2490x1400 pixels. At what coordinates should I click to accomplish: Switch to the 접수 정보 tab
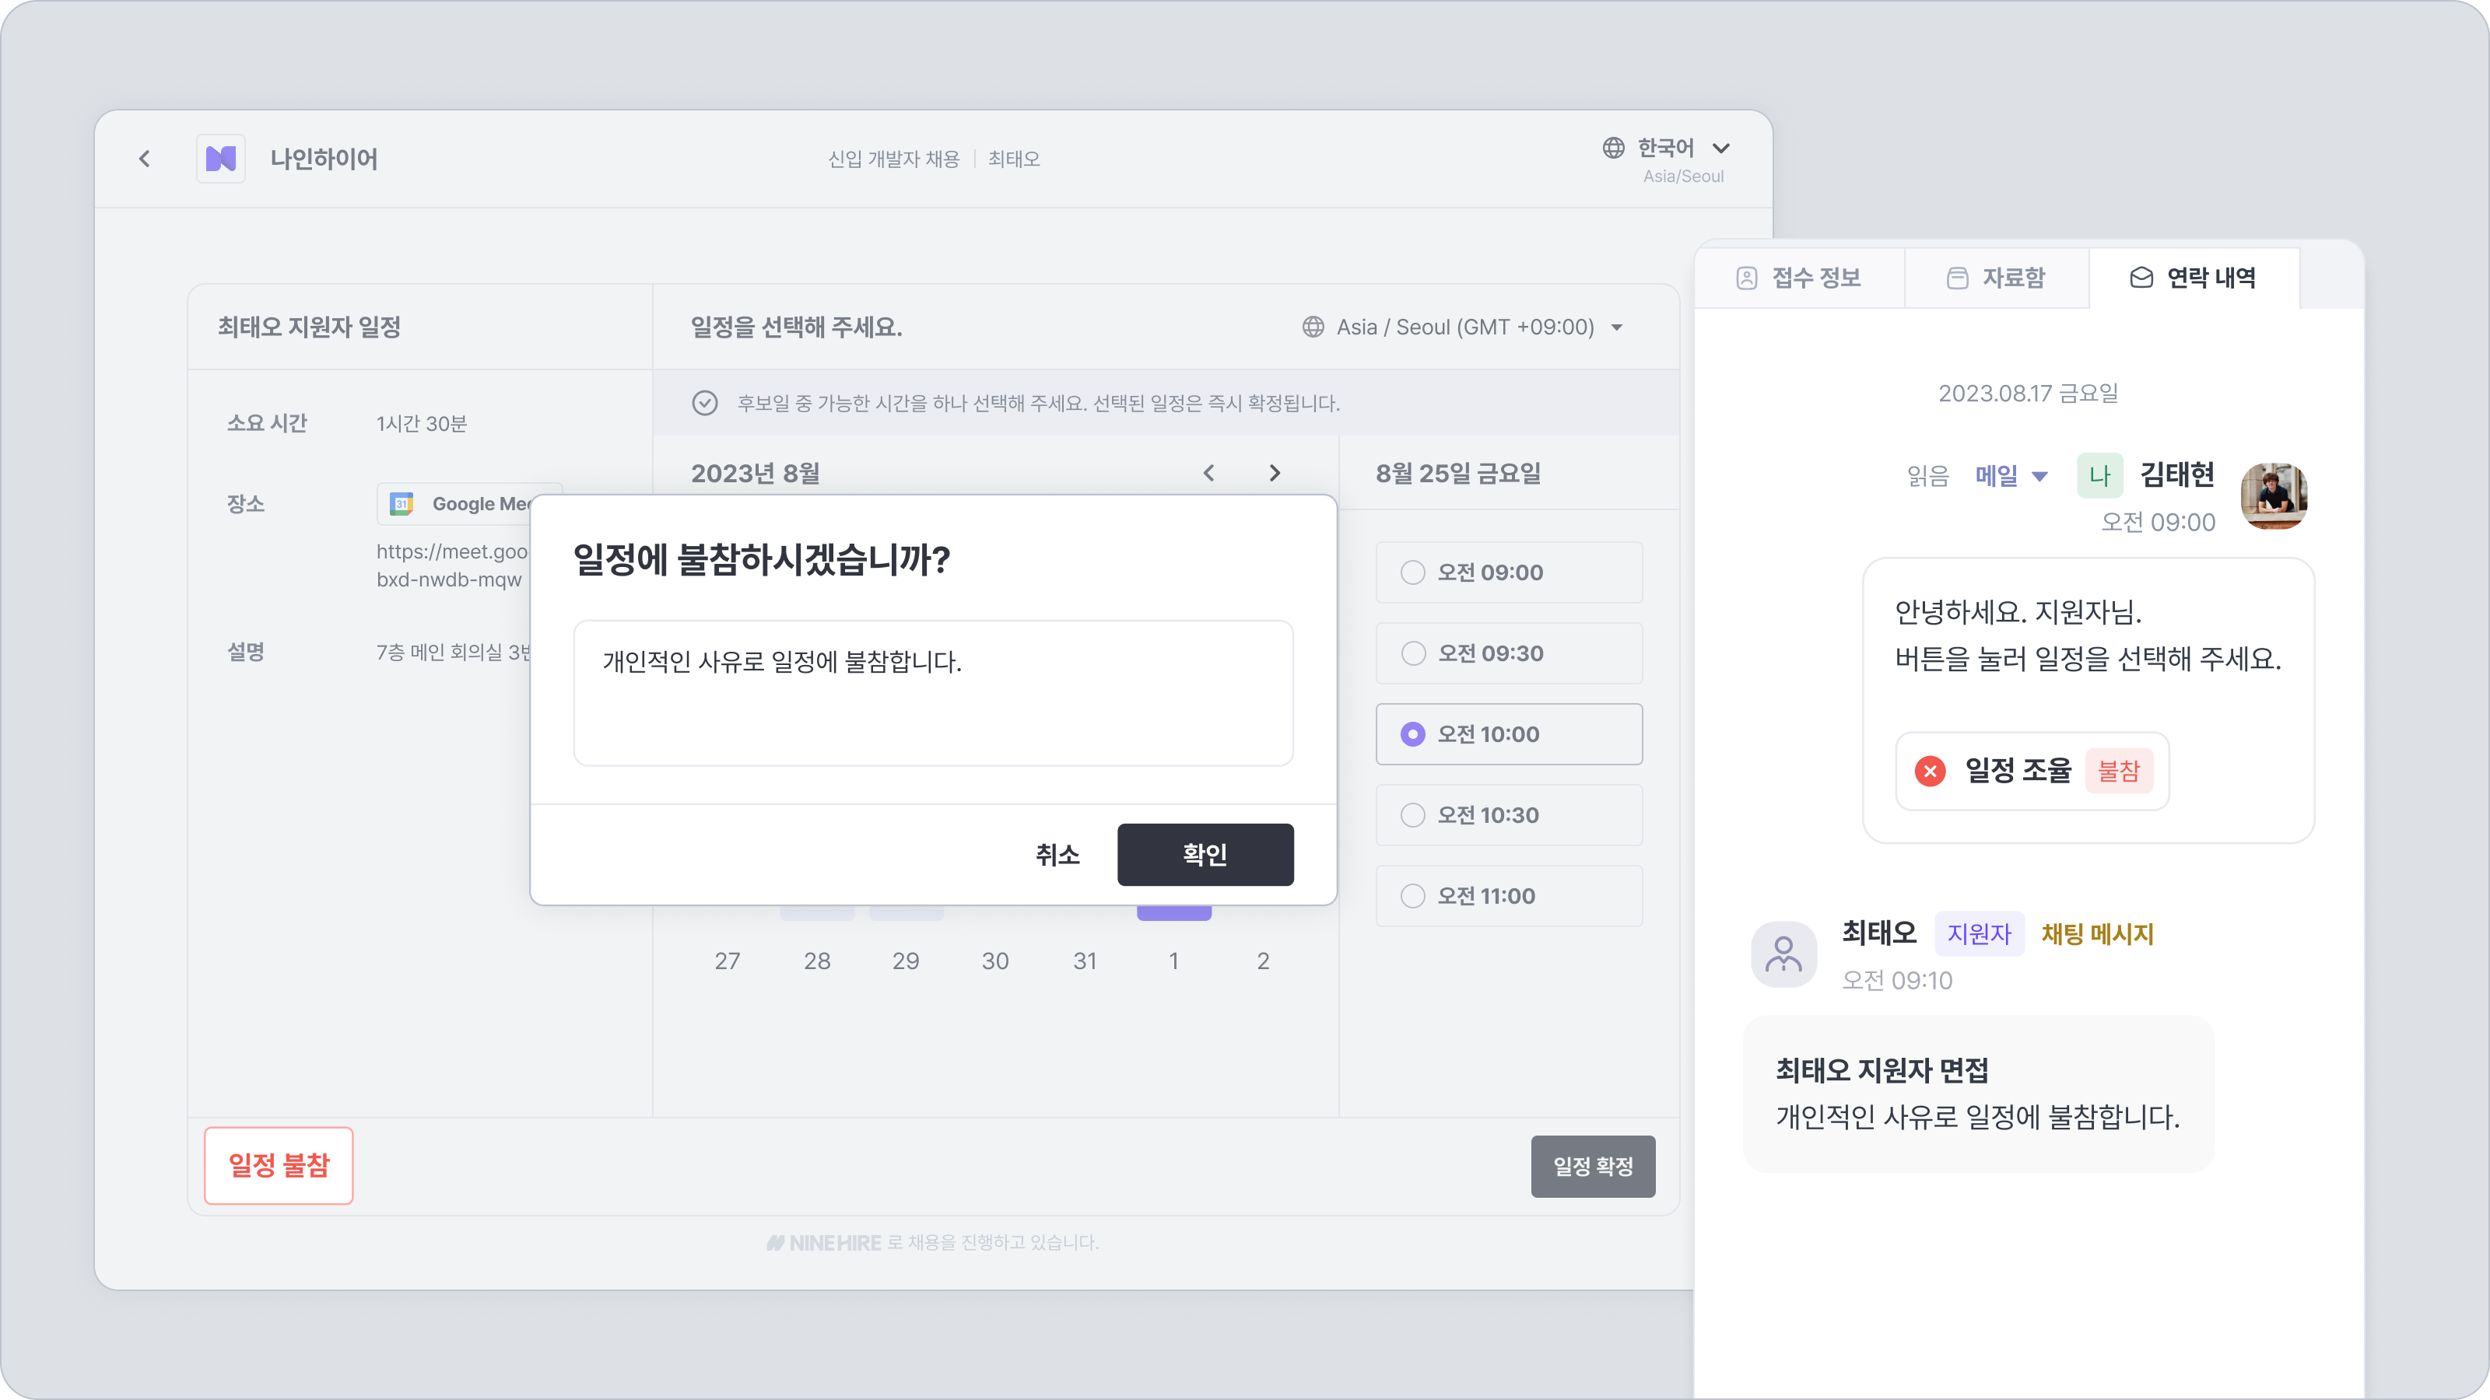[x=1799, y=278]
